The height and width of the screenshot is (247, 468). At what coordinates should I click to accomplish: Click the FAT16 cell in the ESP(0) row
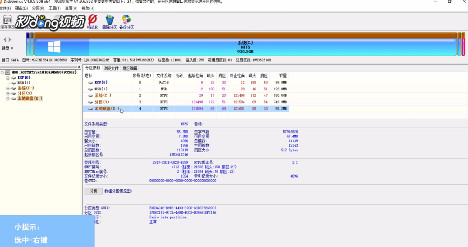164,83
